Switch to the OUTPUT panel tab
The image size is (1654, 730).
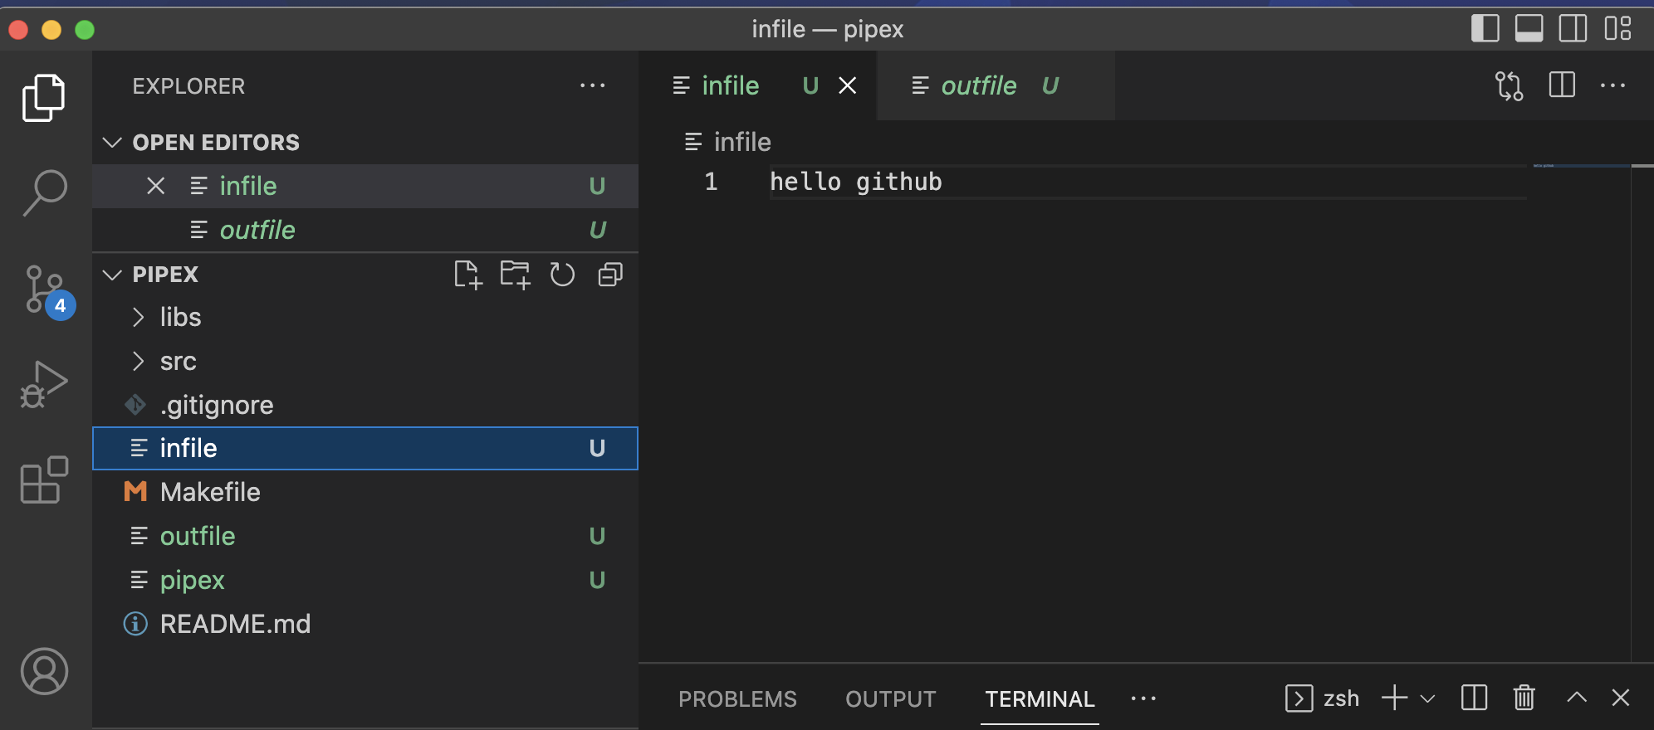890,699
